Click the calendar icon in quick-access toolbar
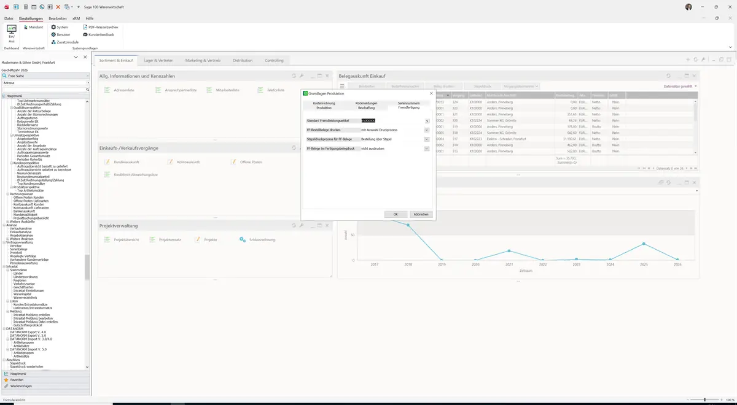The height and width of the screenshot is (405, 737). [x=33, y=7]
